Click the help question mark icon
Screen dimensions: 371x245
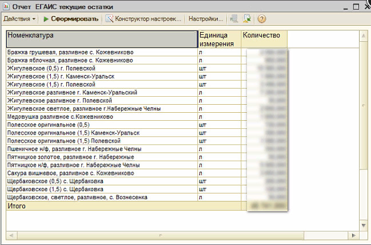click(262, 19)
